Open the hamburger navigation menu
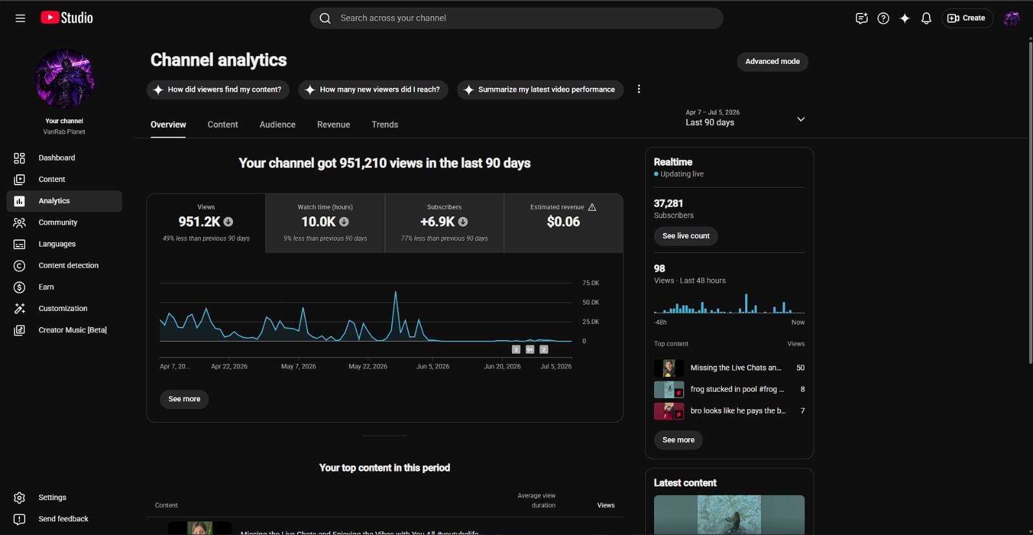1033x535 pixels. [20, 18]
